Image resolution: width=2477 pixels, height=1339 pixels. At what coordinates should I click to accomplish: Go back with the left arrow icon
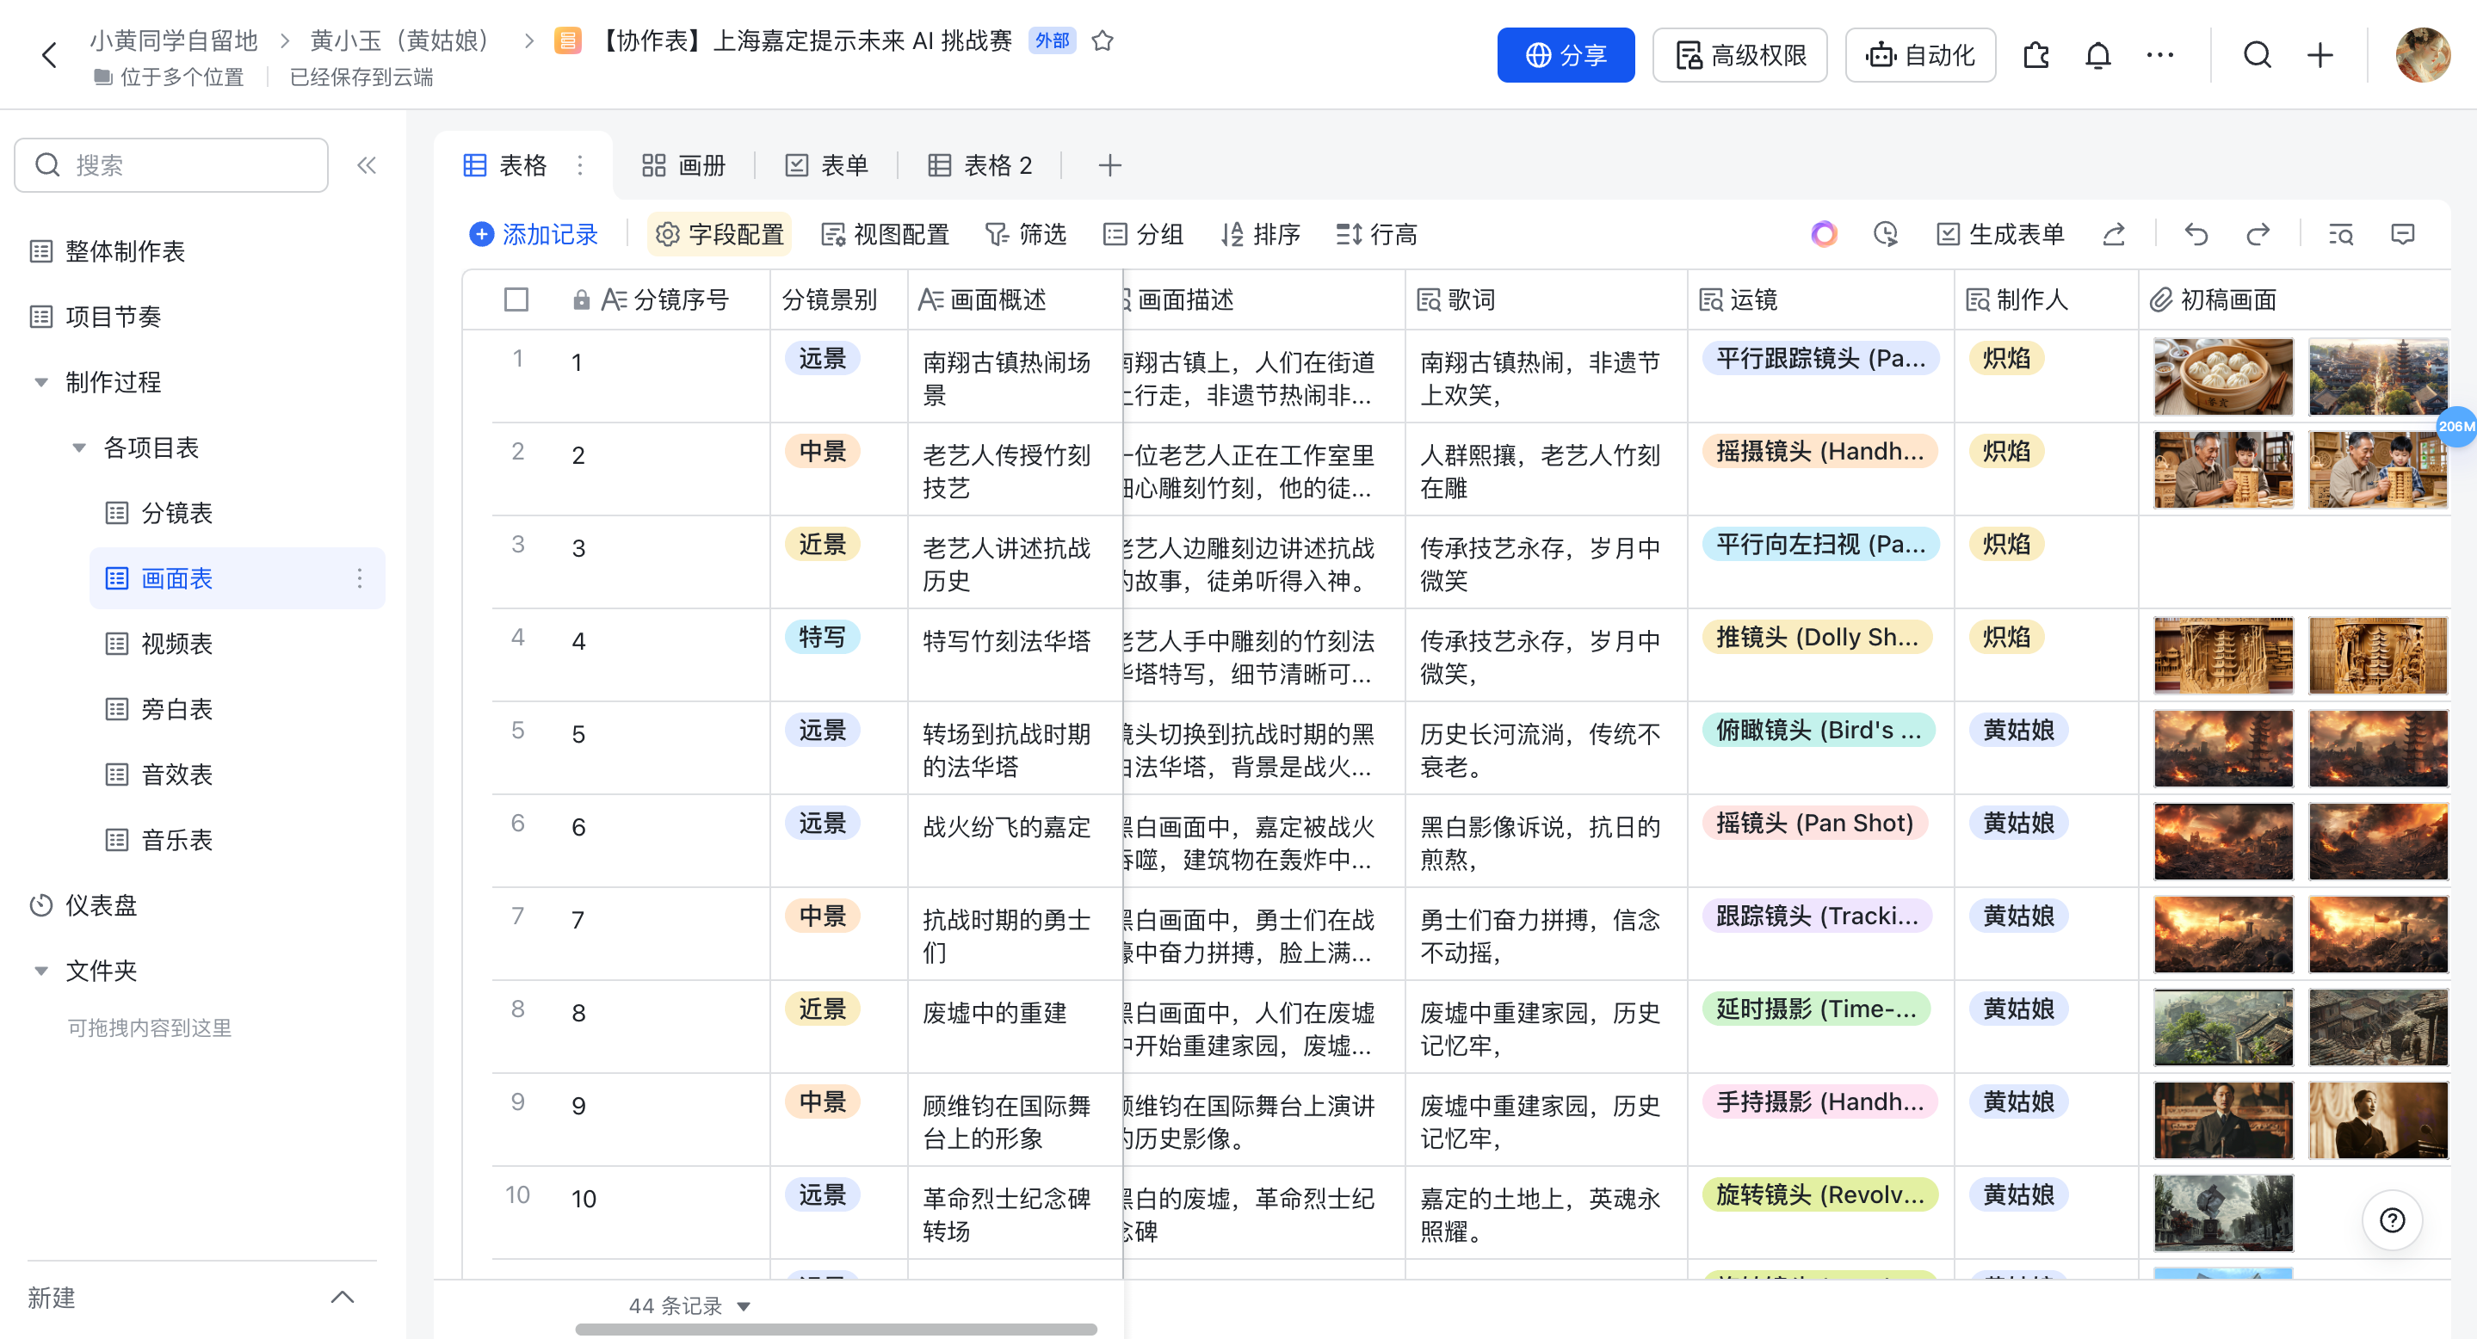click(x=49, y=55)
